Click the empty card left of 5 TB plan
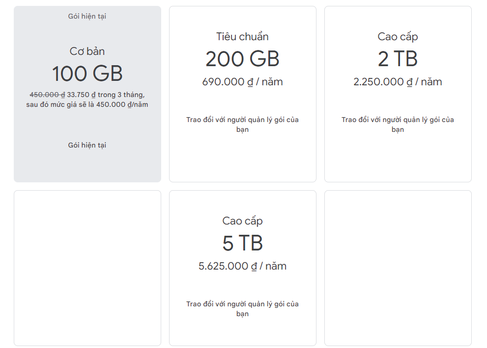 (x=87, y=268)
